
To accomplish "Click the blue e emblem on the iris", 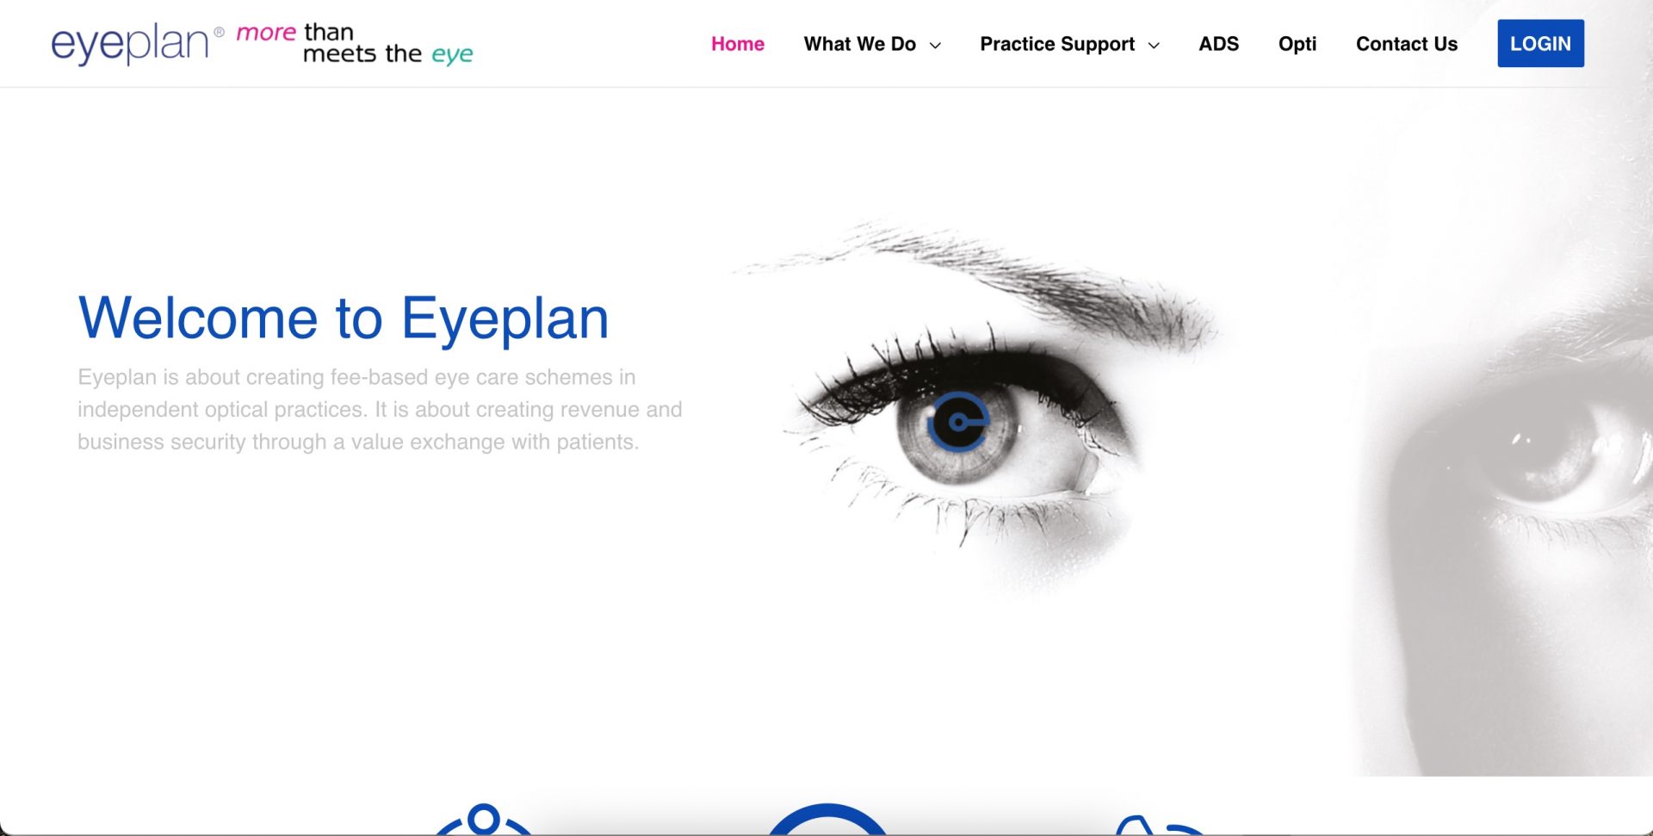I will (959, 422).
